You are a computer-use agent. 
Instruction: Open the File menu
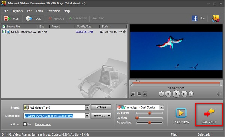[6, 11]
